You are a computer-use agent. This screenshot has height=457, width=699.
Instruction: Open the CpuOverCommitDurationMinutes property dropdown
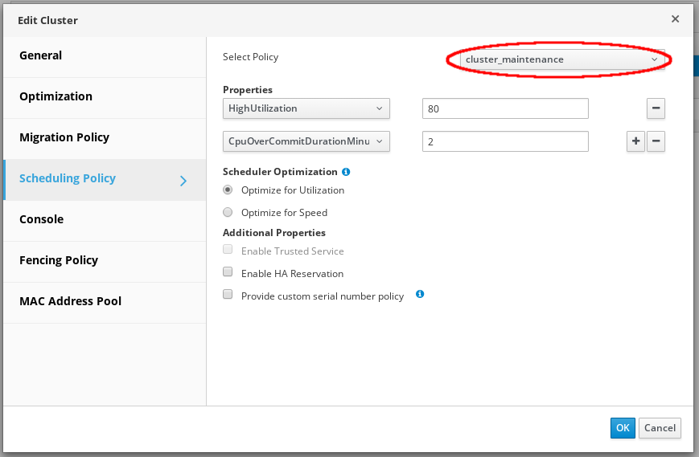(x=306, y=142)
